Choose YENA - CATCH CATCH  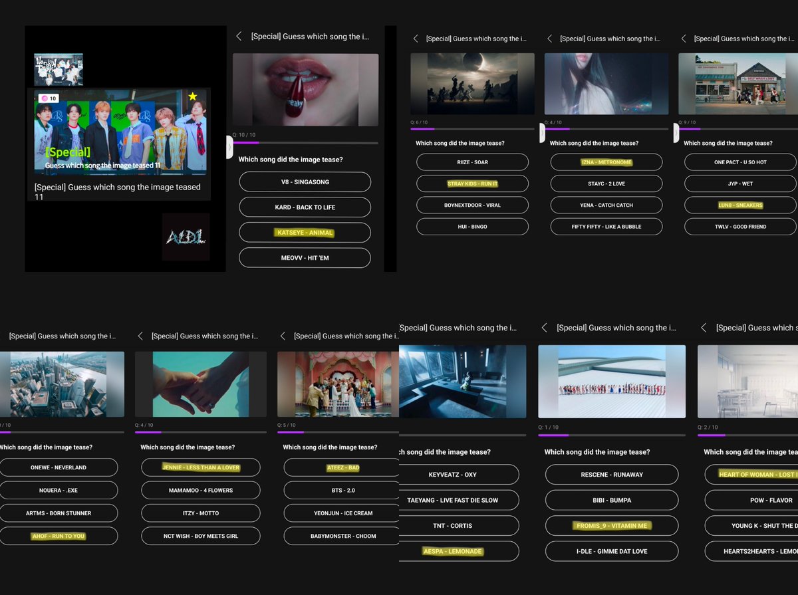606,205
